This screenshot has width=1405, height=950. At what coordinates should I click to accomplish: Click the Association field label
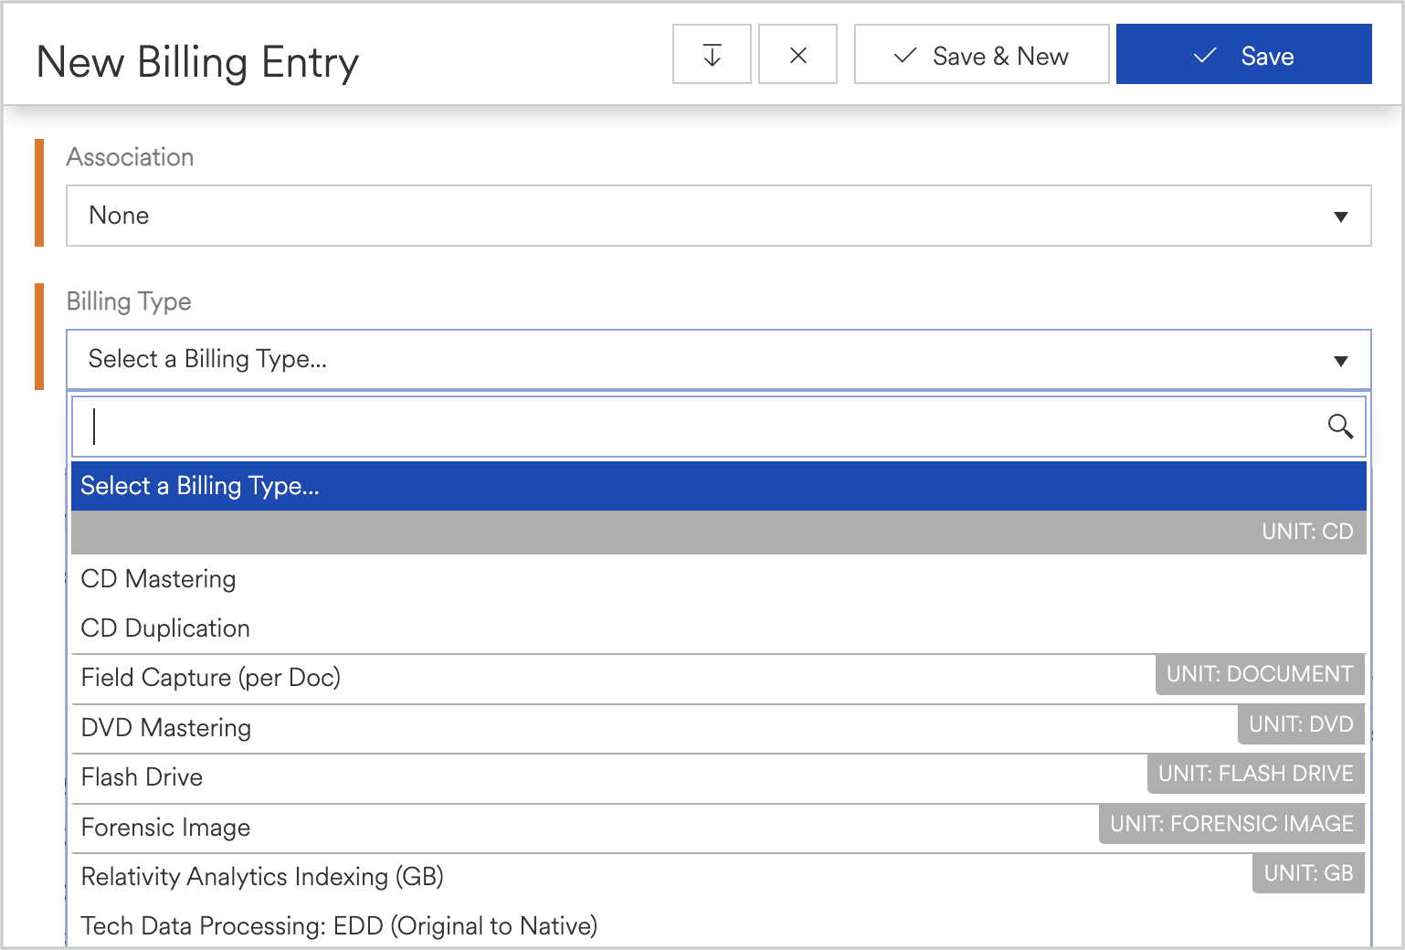[130, 157]
